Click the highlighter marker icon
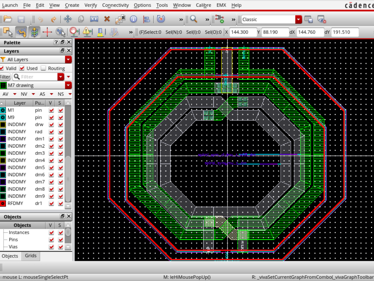 (100, 32)
